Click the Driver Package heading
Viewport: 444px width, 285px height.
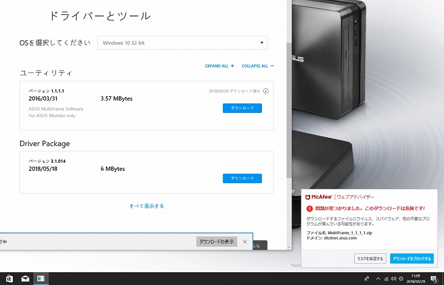[x=45, y=143]
